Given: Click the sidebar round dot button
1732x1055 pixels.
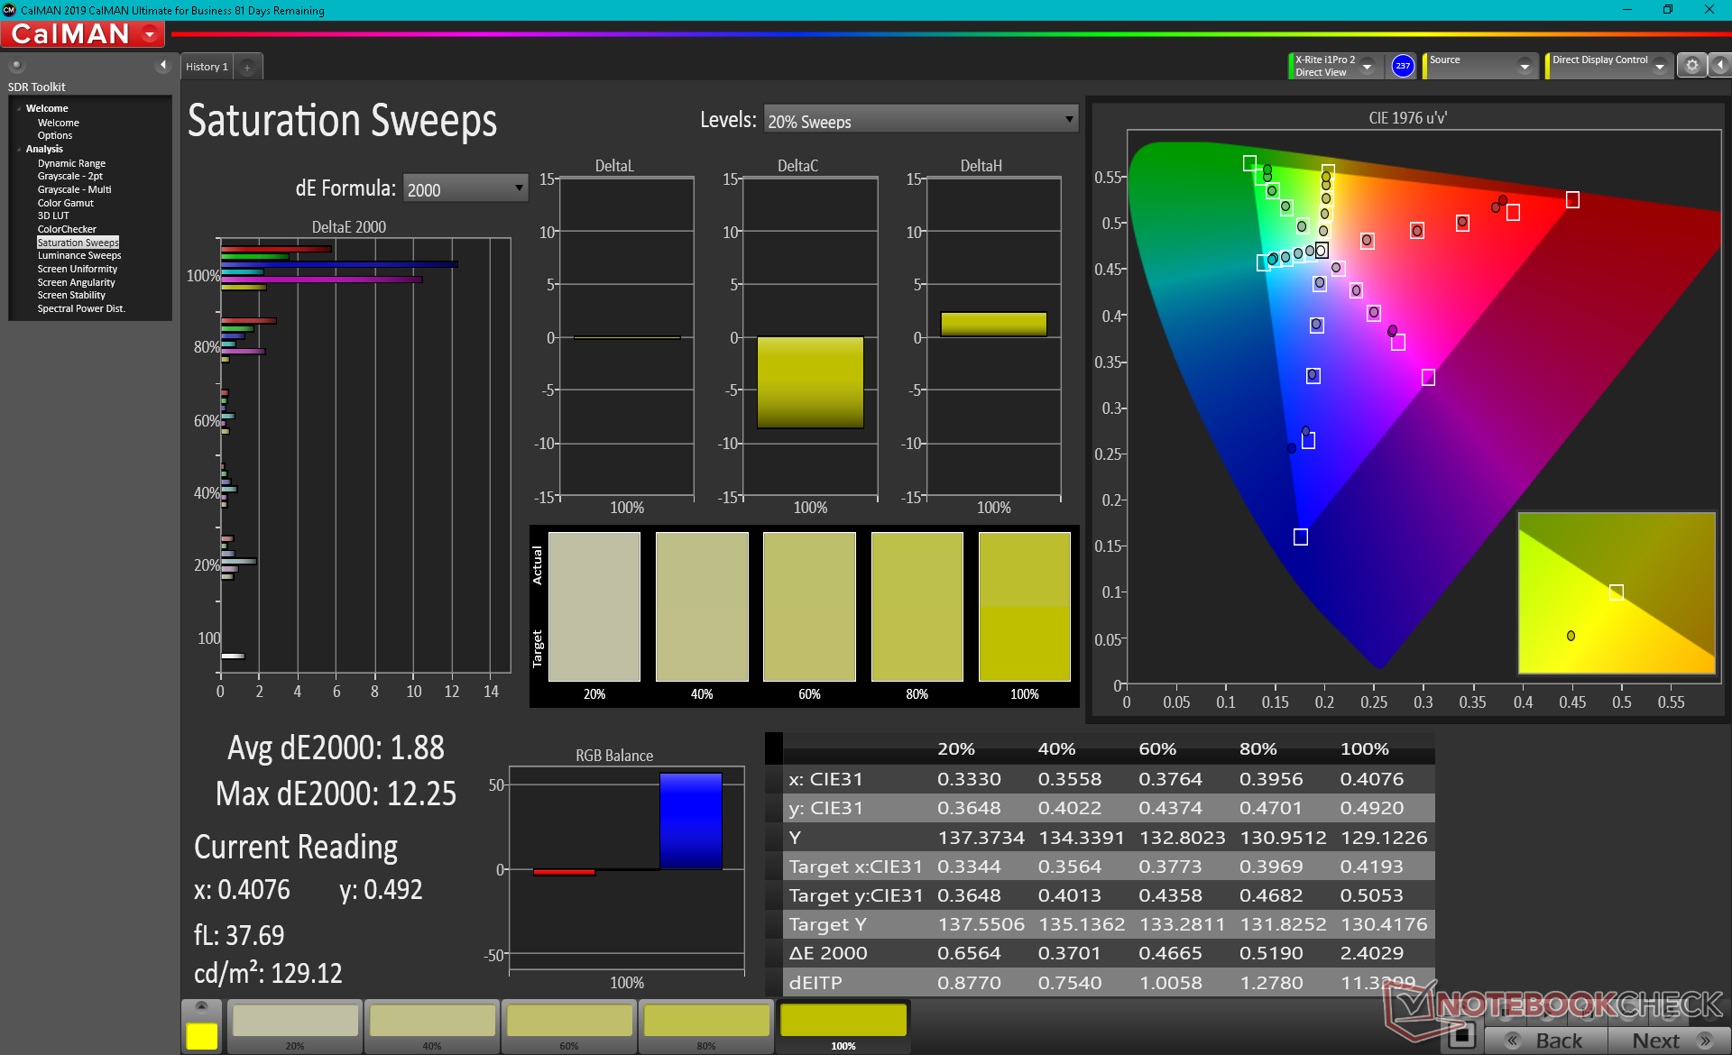Looking at the screenshot, I should (16, 65).
